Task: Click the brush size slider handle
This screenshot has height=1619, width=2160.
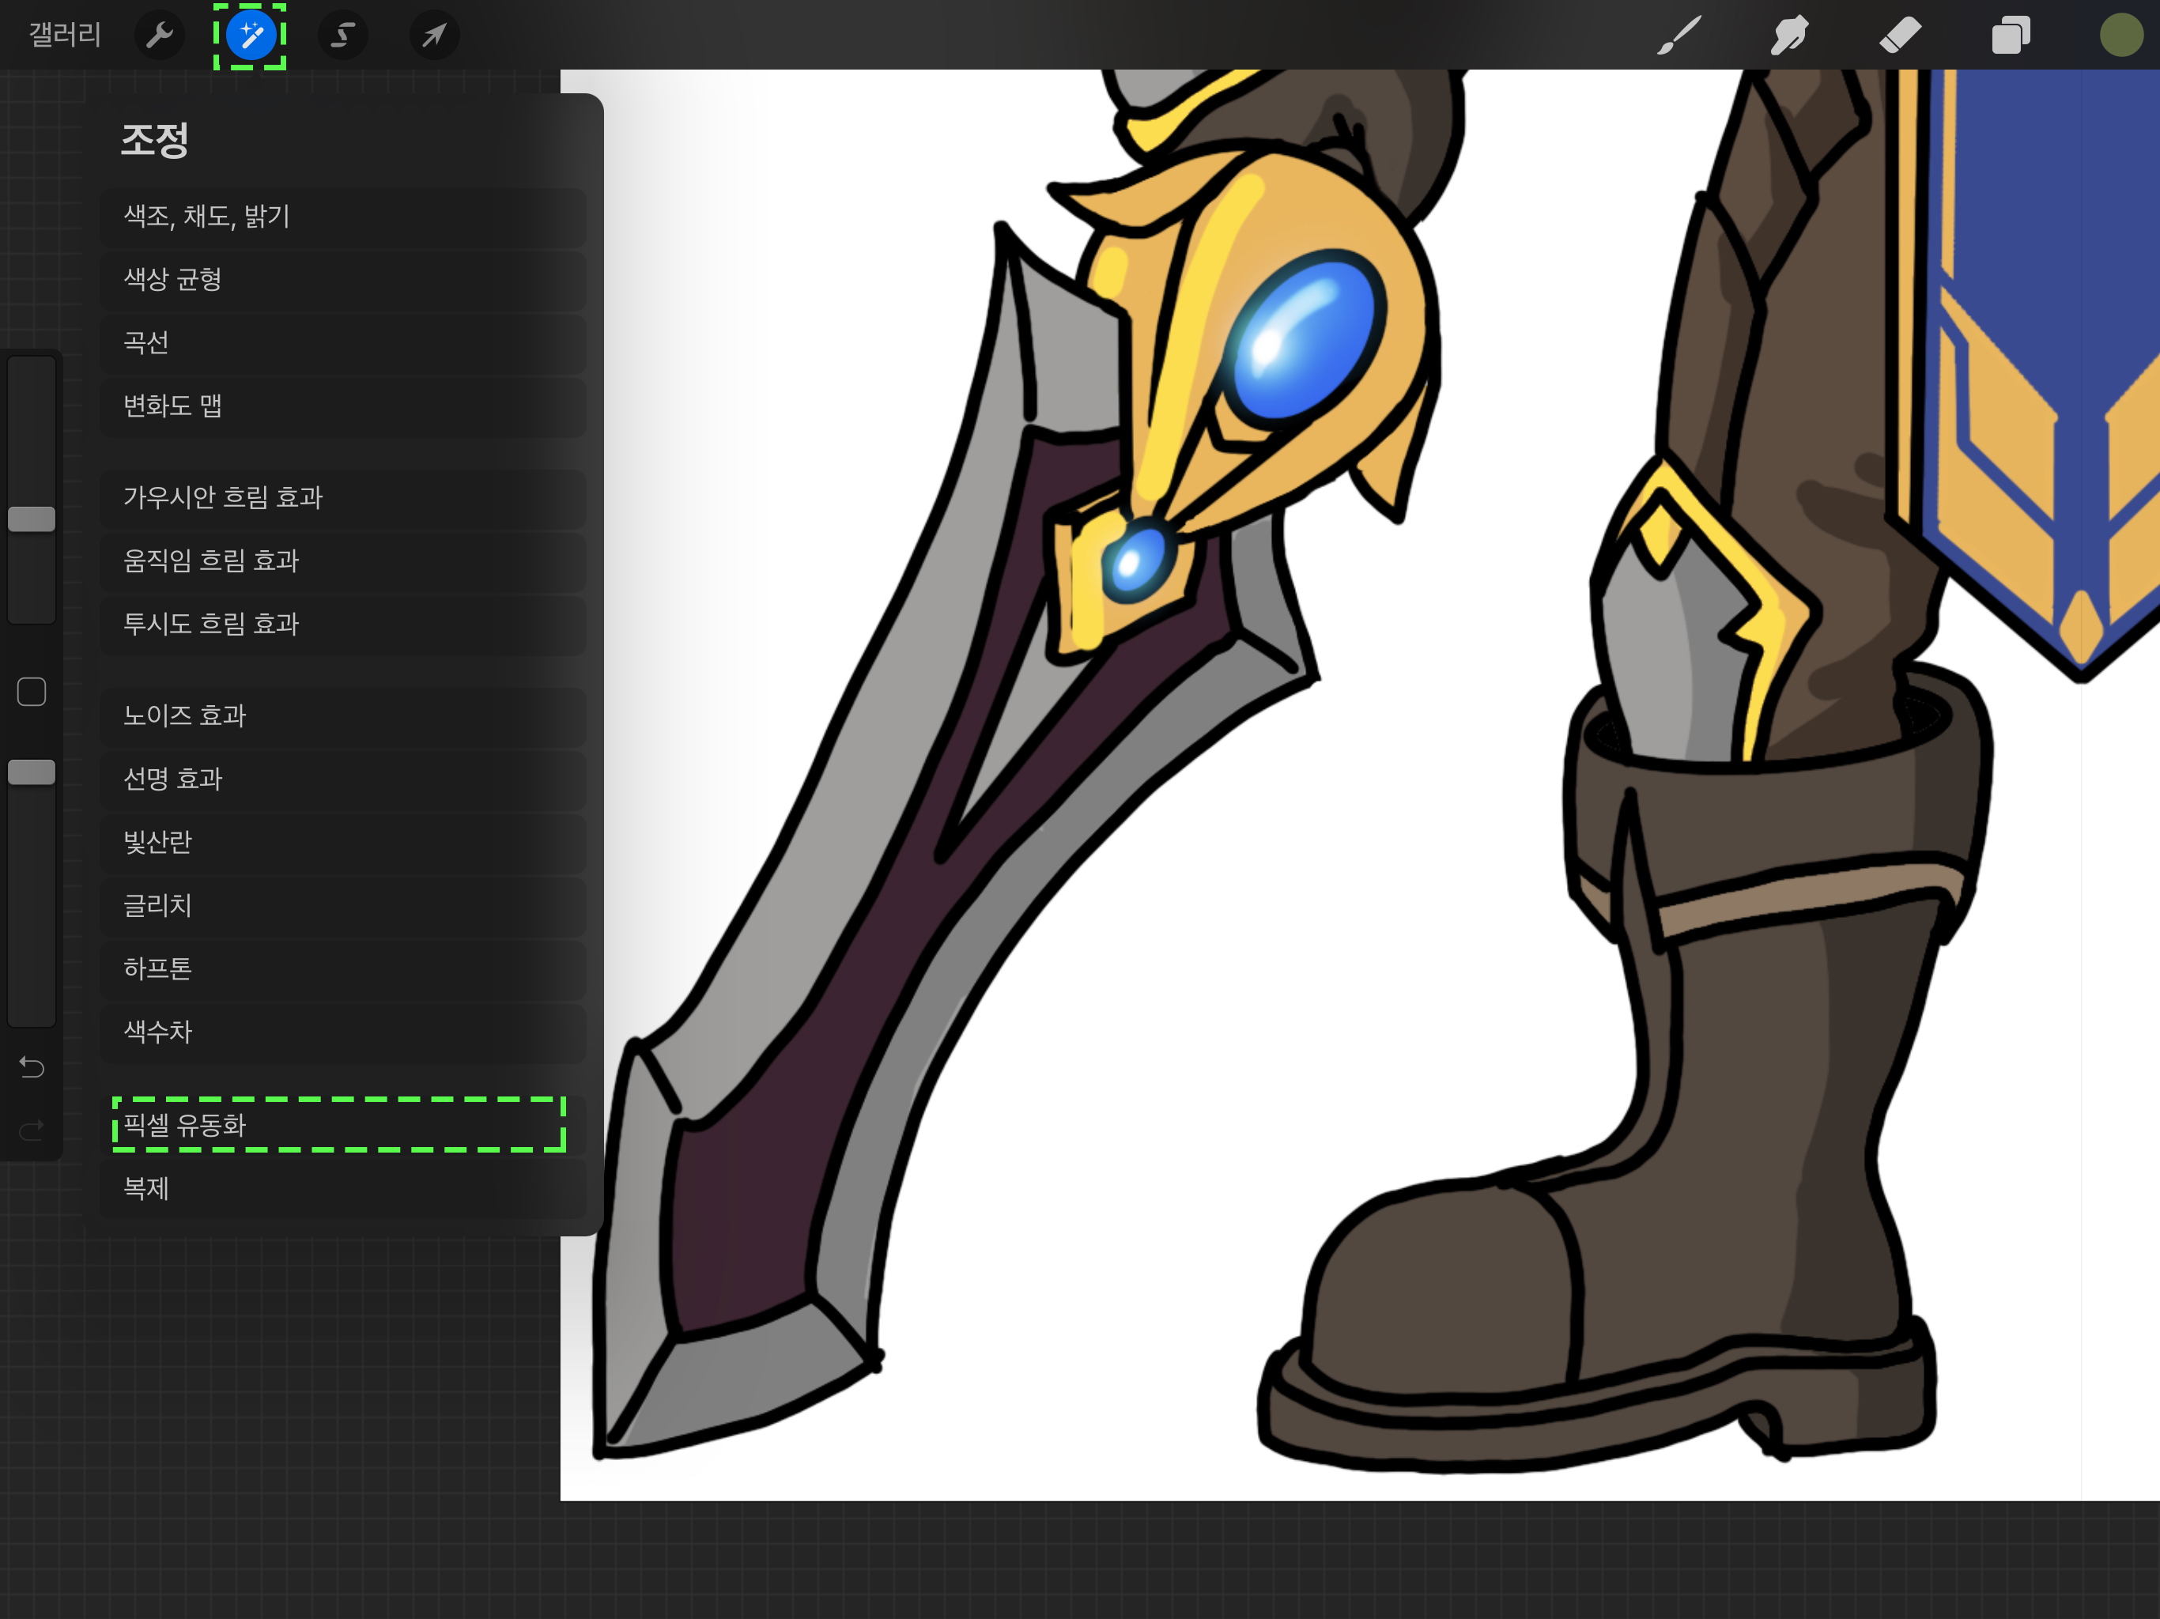Action: [x=32, y=519]
